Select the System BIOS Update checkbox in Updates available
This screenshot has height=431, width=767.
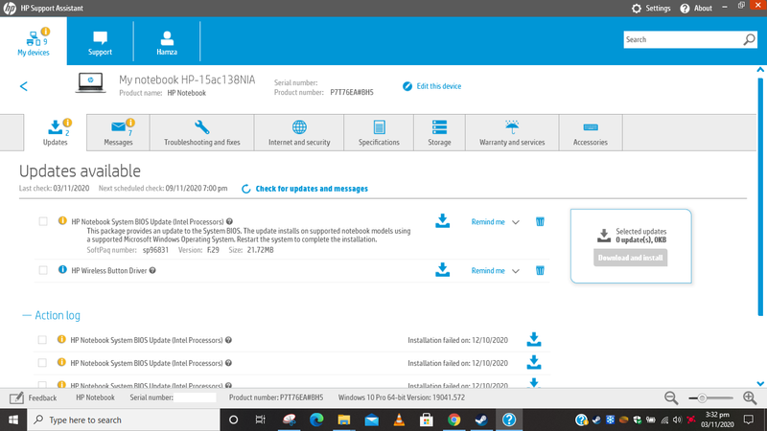coord(43,221)
